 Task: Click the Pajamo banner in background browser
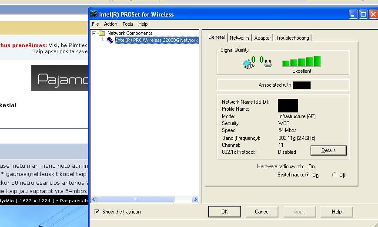pyautogui.click(x=60, y=78)
